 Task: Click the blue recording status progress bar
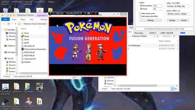[183, 33]
